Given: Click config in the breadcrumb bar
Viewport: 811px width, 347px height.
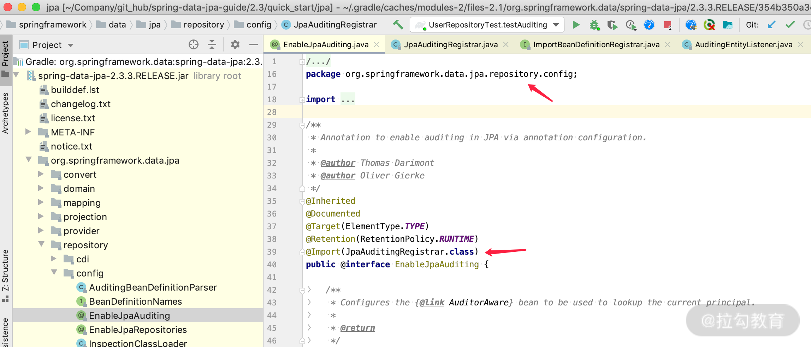Looking at the screenshot, I should click(x=259, y=25).
